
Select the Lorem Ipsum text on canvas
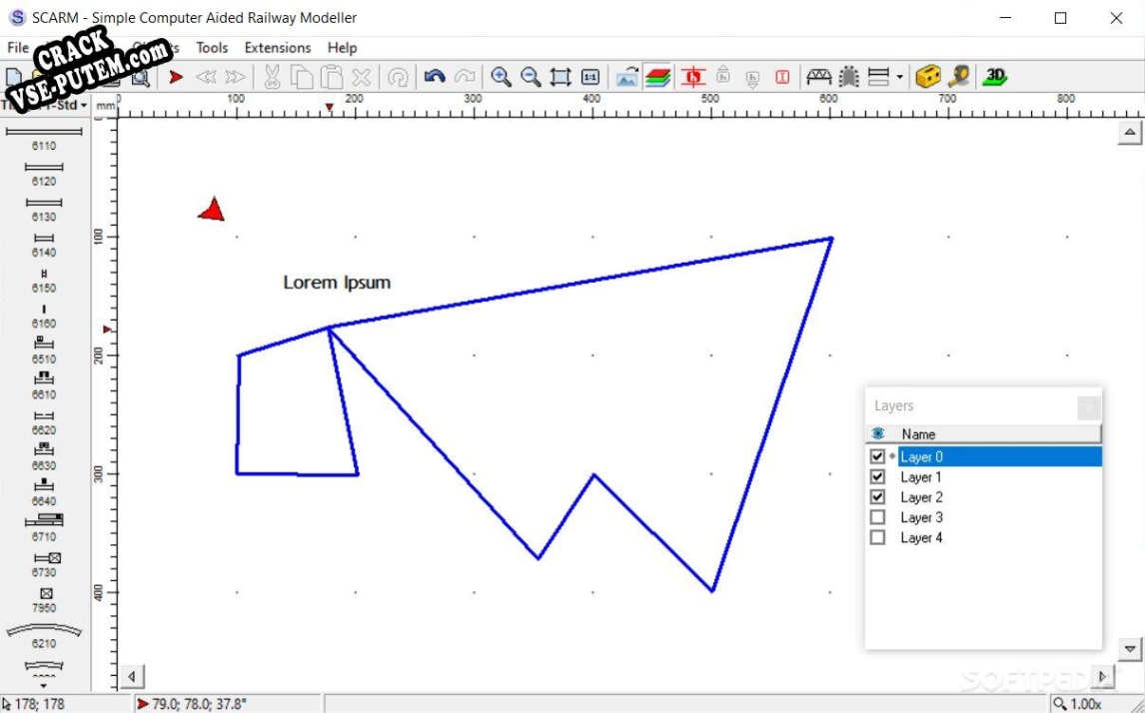click(337, 283)
